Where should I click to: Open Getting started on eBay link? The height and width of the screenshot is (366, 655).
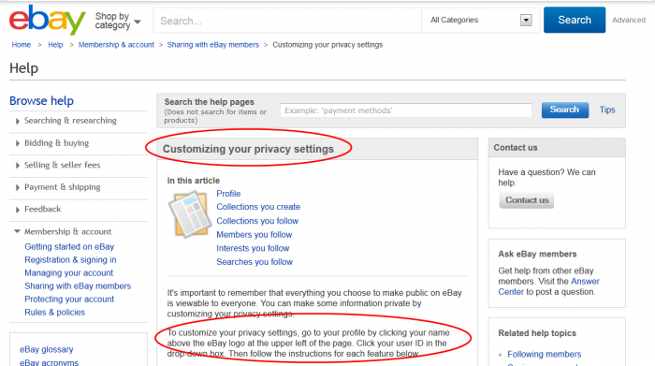(x=69, y=246)
